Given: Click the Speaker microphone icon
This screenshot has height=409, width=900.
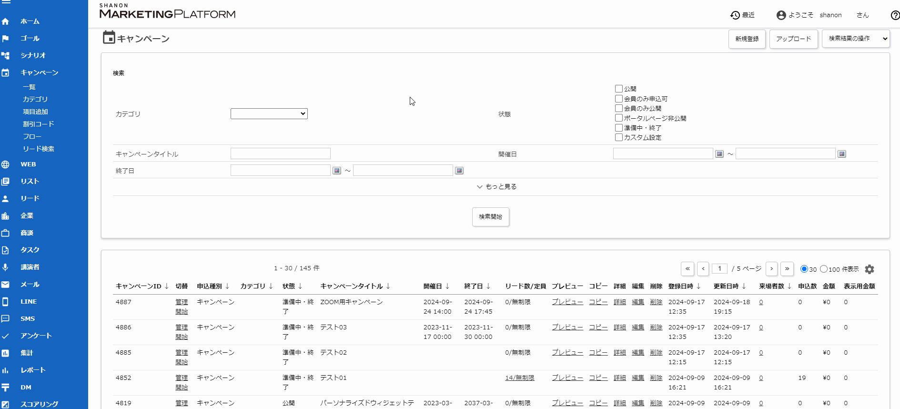Looking at the screenshot, I should pyautogui.click(x=5, y=267).
